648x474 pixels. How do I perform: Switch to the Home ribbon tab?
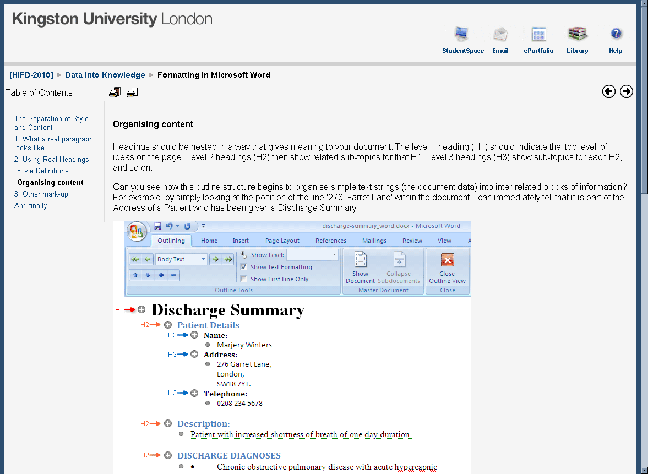tap(209, 241)
